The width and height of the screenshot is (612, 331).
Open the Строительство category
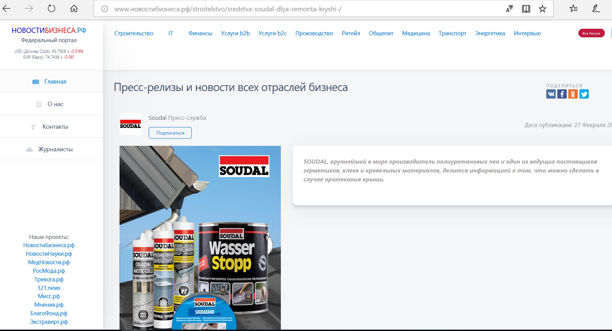click(134, 33)
